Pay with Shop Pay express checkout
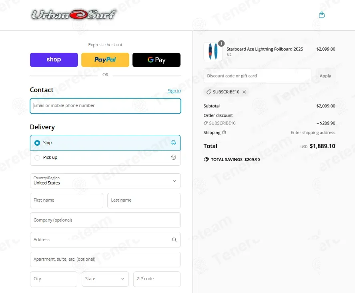Viewport: 355px width, 293px height. click(x=54, y=60)
